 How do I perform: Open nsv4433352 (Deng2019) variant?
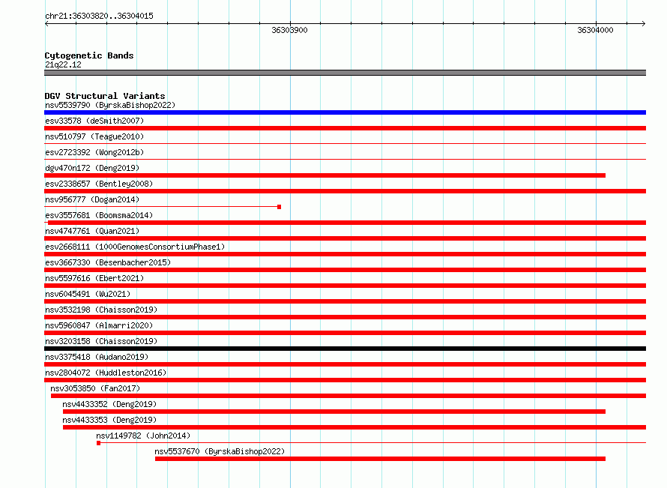pos(109,404)
